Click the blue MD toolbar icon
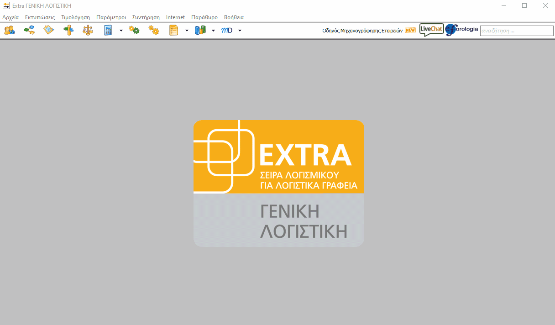 click(227, 30)
